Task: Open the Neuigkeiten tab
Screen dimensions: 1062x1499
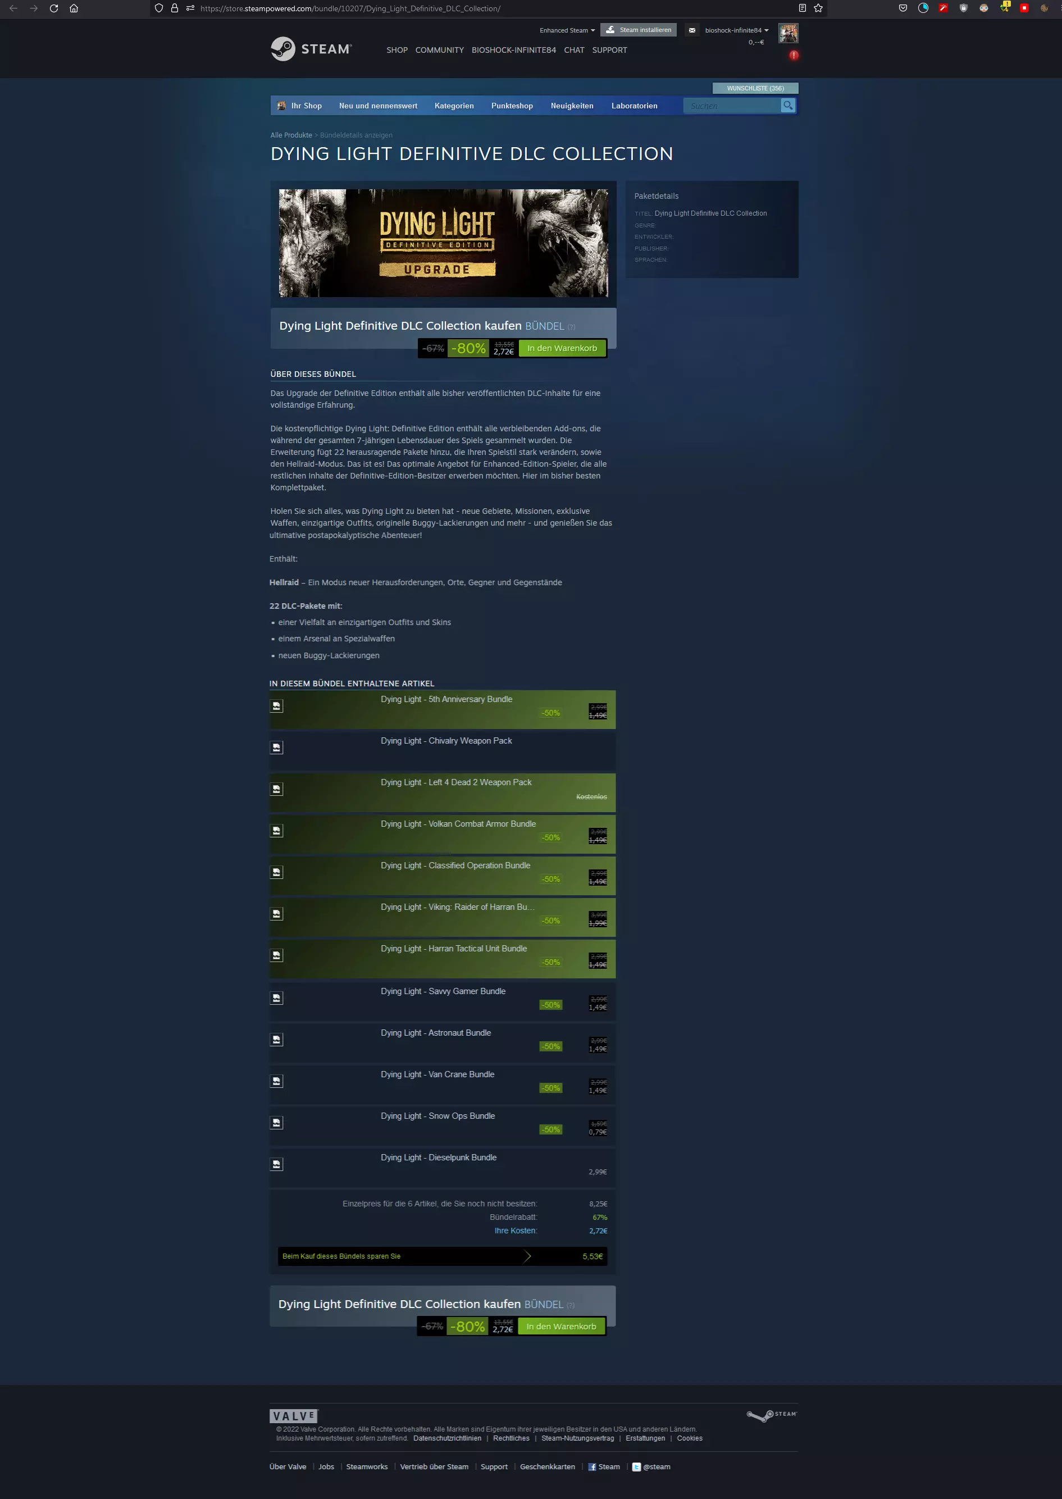Action: tap(572, 106)
